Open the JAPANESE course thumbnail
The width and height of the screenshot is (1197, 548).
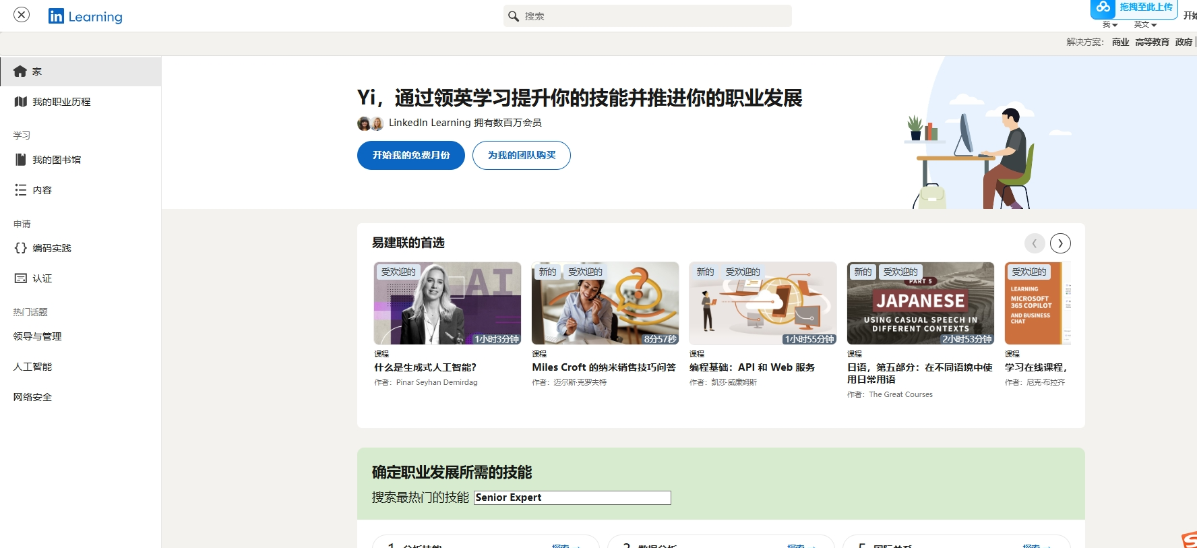pyautogui.click(x=921, y=303)
